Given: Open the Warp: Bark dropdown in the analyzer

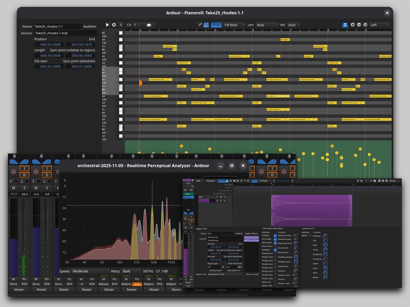Looking at the screenshot, I should (x=132, y=271).
